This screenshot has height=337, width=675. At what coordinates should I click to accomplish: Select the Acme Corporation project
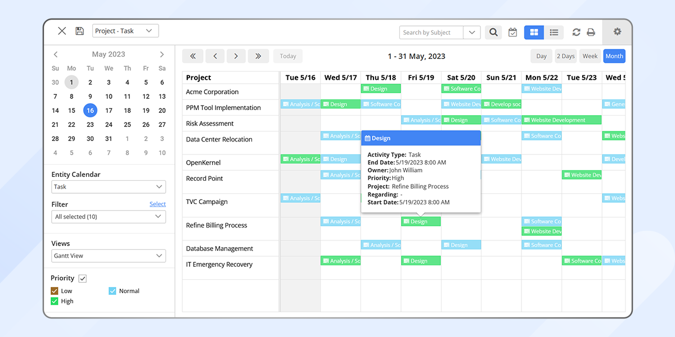[x=213, y=92]
